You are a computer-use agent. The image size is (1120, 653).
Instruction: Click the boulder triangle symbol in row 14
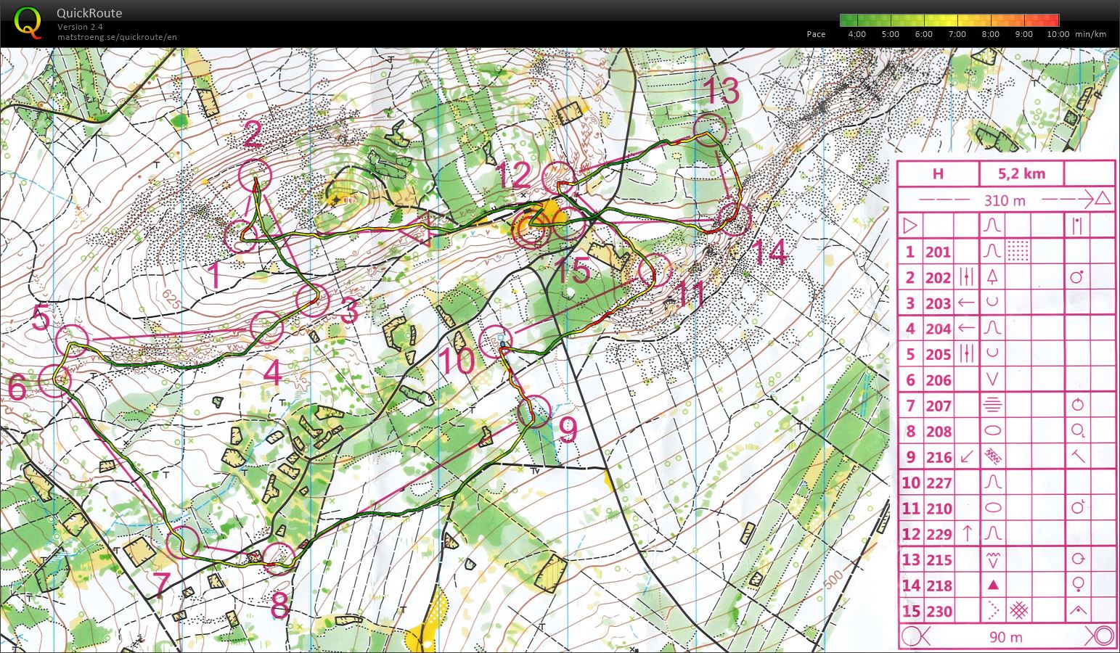pyautogui.click(x=993, y=585)
